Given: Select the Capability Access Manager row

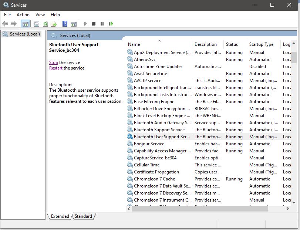Looking at the screenshot, I should tap(209, 150).
